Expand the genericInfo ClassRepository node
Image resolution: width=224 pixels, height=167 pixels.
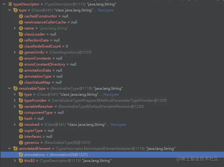click(x=15, y=52)
